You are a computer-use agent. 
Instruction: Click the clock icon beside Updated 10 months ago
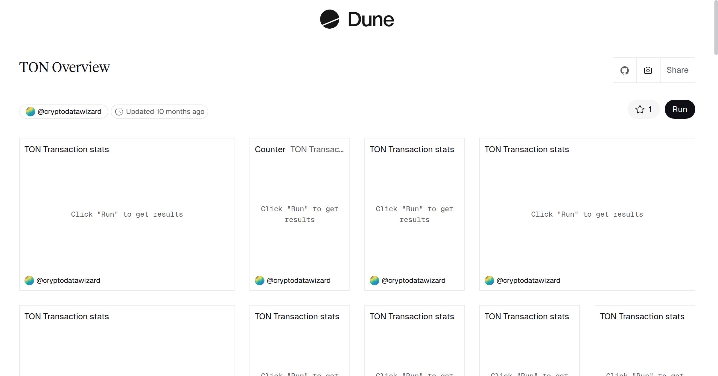click(119, 112)
